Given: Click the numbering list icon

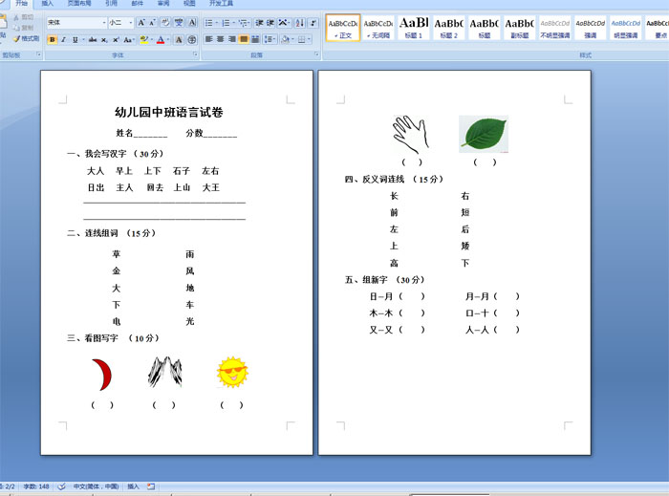Looking at the screenshot, I should 226,23.
